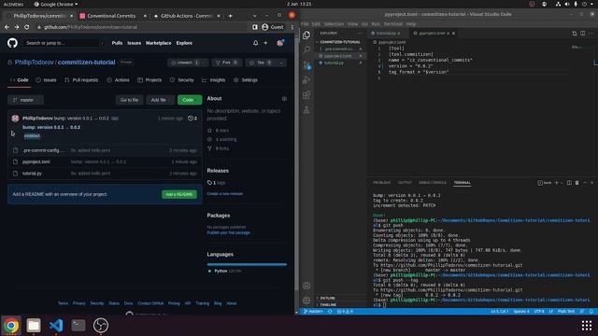Open the DEBUG CONSOLE panel tab
Image resolution: width=598 pixels, height=336 pixels.
coord(433,183)
